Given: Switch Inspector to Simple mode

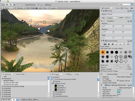Looking at the screenshot, I should tap(118, 8).
